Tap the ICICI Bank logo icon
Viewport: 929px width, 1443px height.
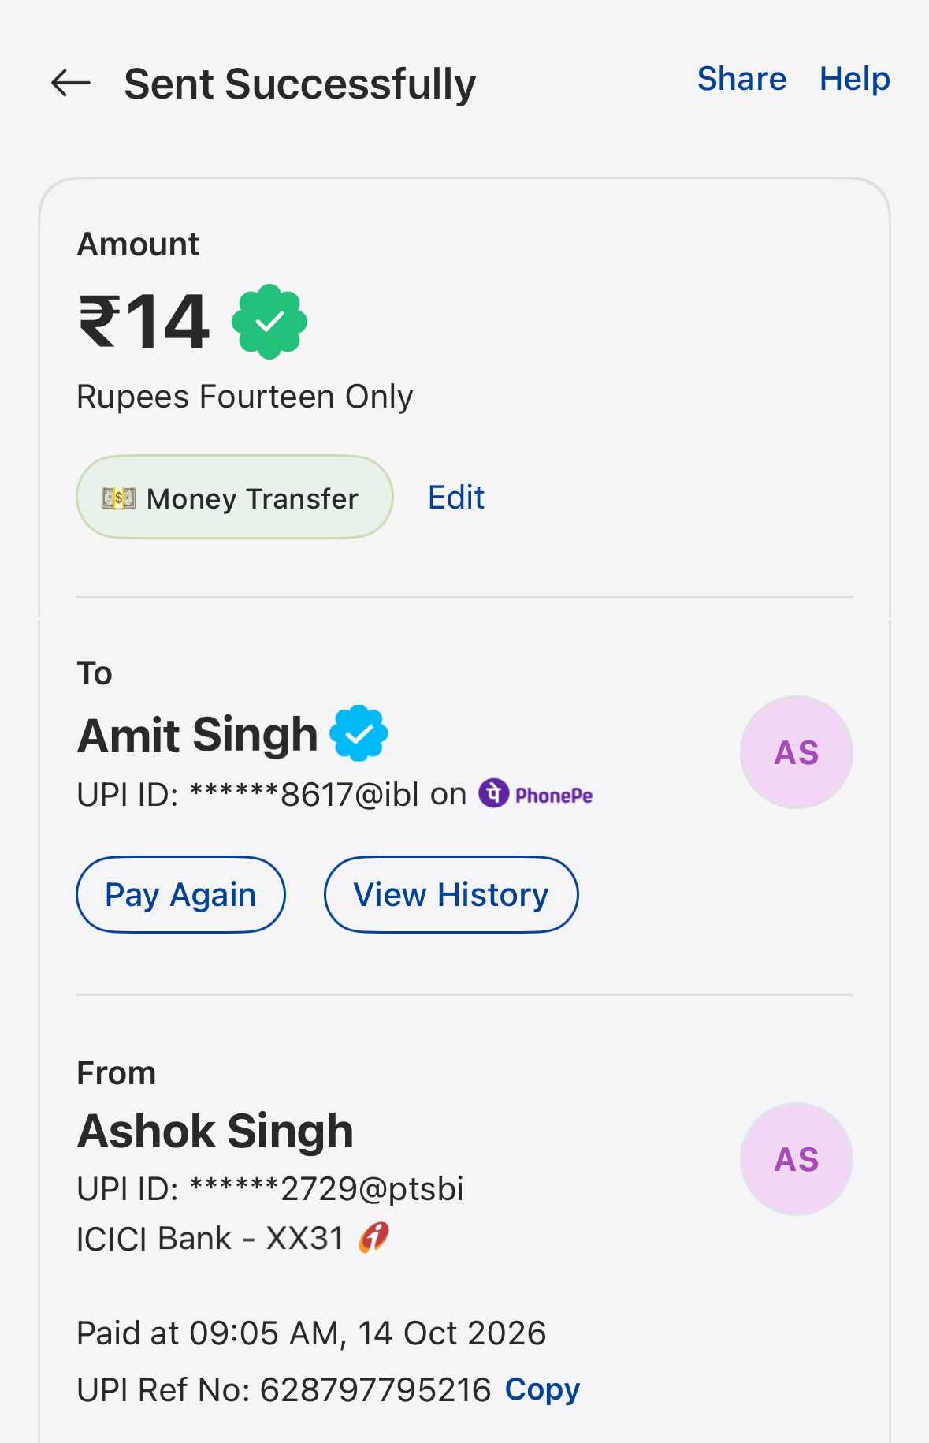coord(374,1237)
